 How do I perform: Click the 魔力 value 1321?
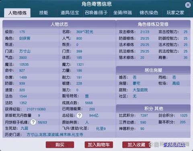click(x=80, y=64)
